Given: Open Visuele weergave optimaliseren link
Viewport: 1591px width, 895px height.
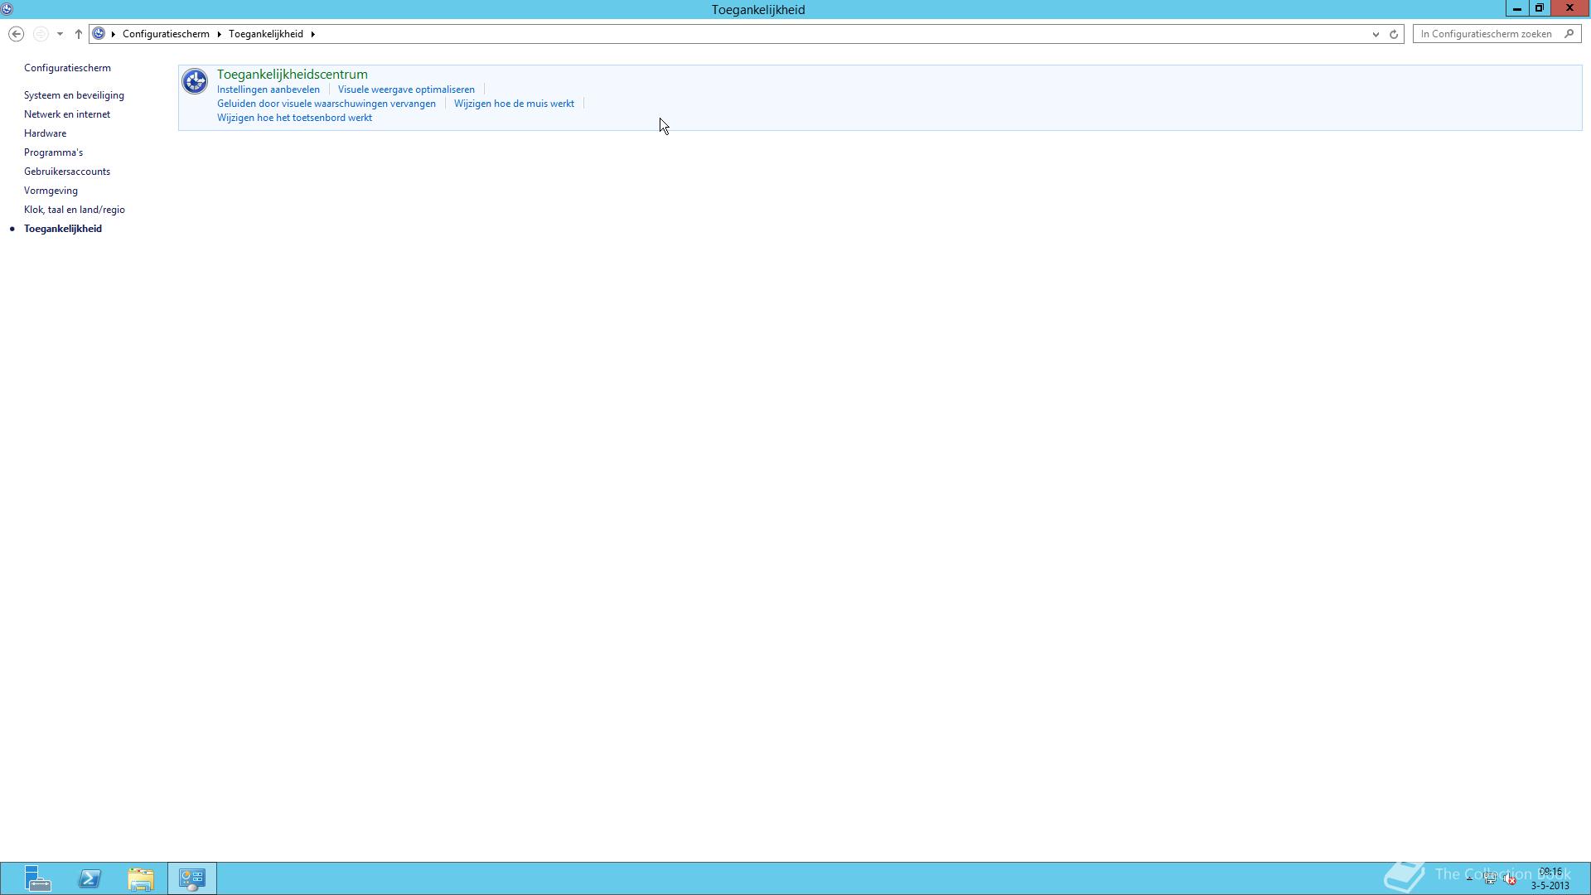Looking at the screenshot, I should tap(406, 89).
